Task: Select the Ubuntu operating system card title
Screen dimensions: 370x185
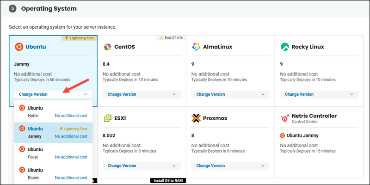Action: (x=36, y=47)
